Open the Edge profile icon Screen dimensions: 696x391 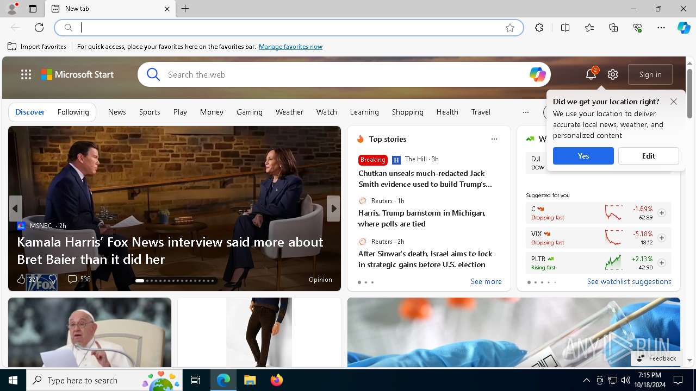coord(11,8)
